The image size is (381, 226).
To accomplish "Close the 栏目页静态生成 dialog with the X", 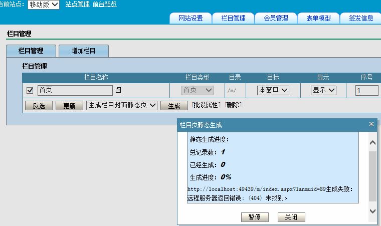I will coord(371,124).
